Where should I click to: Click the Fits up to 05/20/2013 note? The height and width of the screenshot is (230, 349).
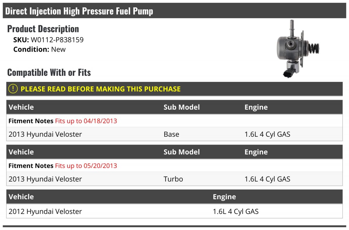[86, 166]
